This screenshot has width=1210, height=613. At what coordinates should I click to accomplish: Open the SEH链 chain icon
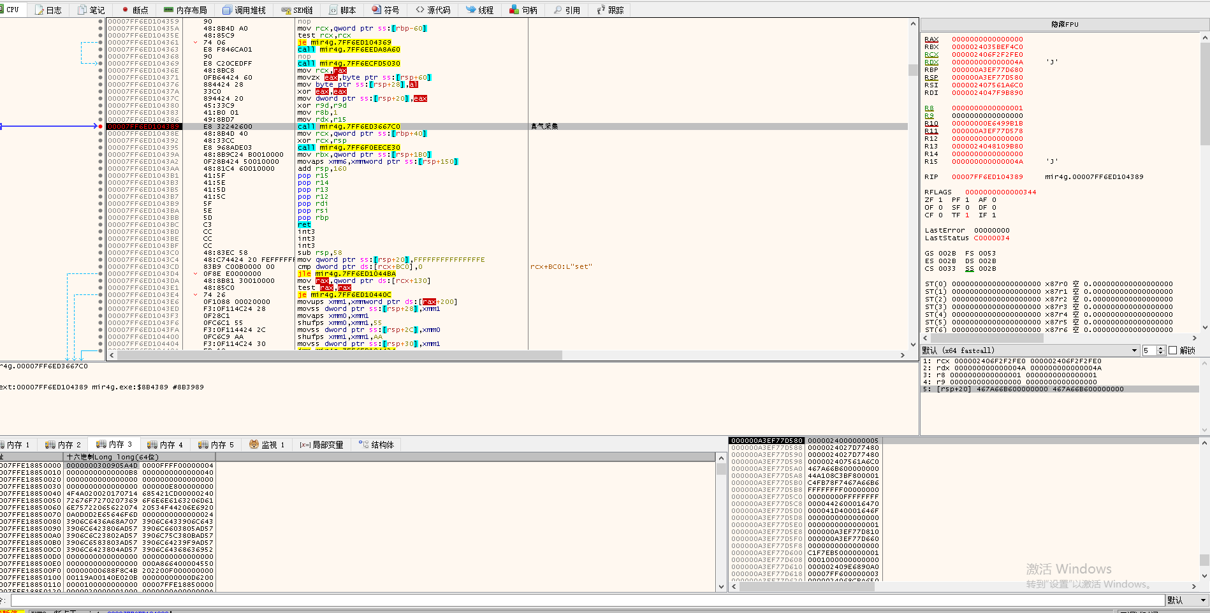pyautogui.click(x=286, y=10)
